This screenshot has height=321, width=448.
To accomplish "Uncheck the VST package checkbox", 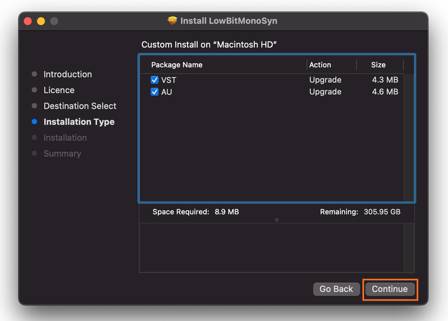I will 155,80.
